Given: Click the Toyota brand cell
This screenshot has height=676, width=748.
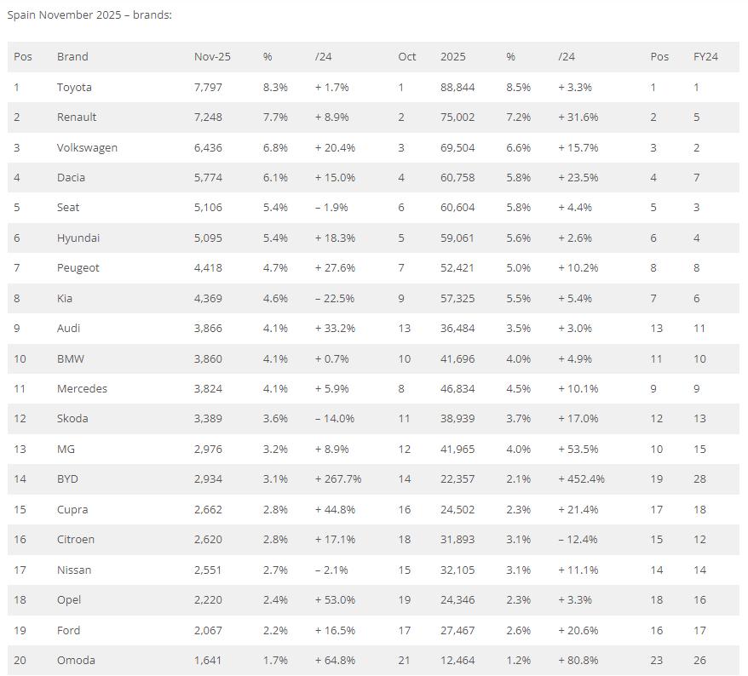Looking at the screenshot, I should (x=74, y=87).
